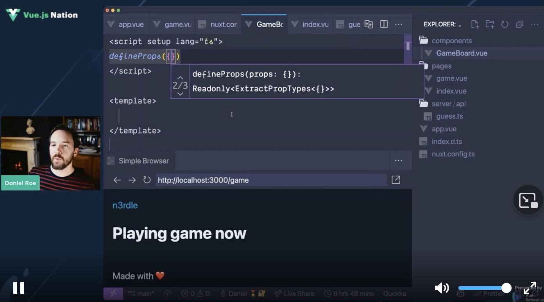
Task: Refresh the Explorer file tree
Action: 505,24
